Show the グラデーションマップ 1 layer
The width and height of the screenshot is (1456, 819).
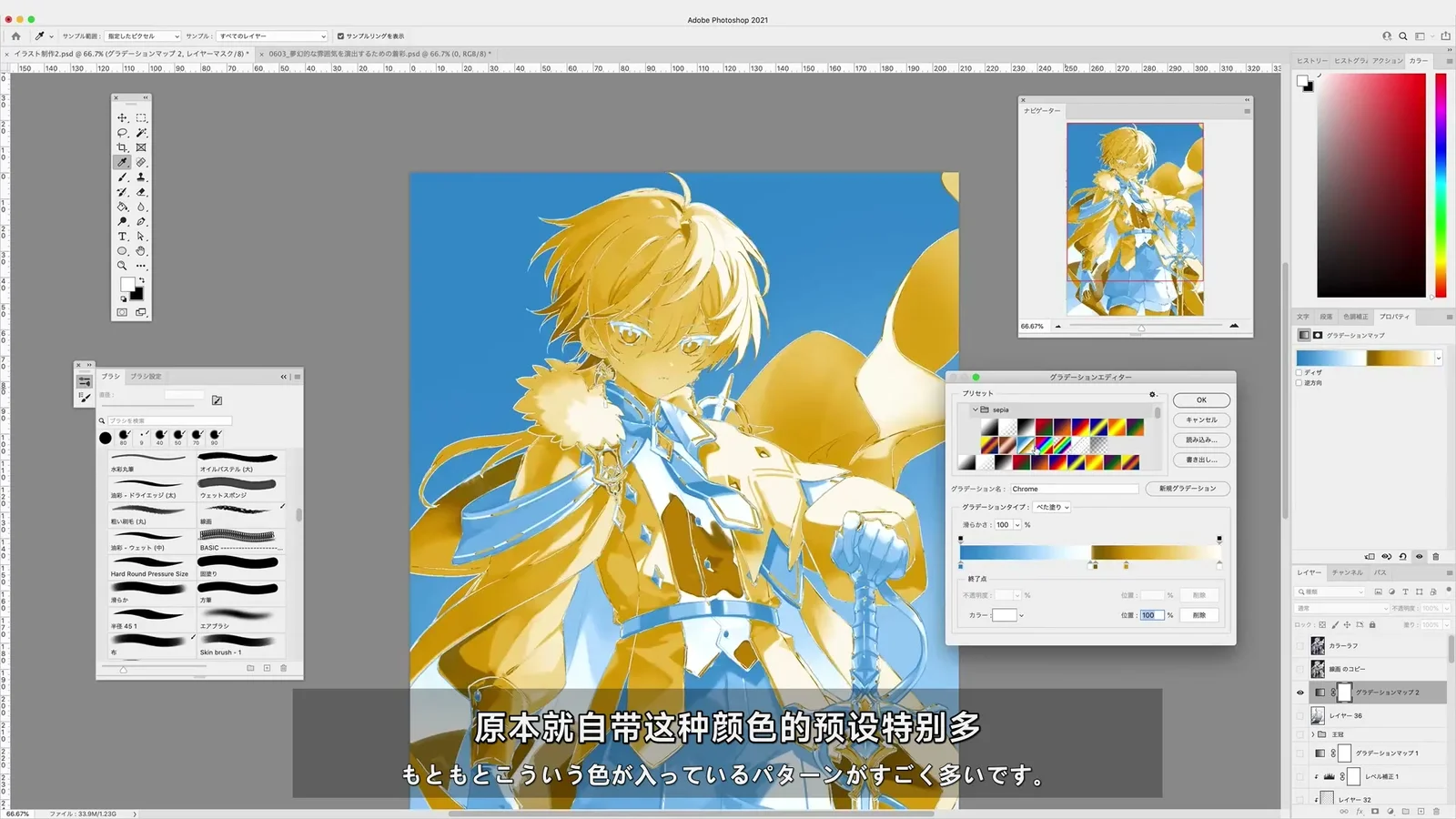point(1300,753)
